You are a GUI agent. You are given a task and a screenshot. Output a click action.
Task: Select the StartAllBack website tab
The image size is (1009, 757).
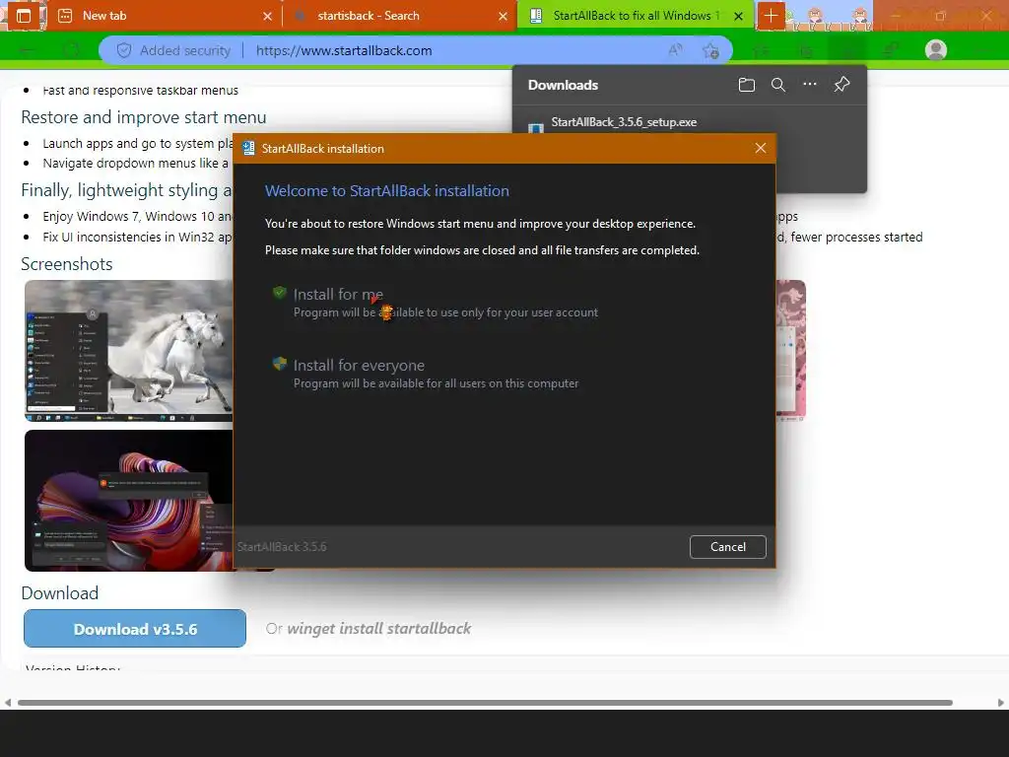pos(635,16)
